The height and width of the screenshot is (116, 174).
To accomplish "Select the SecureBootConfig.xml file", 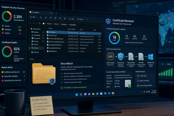I will [74, 45].
